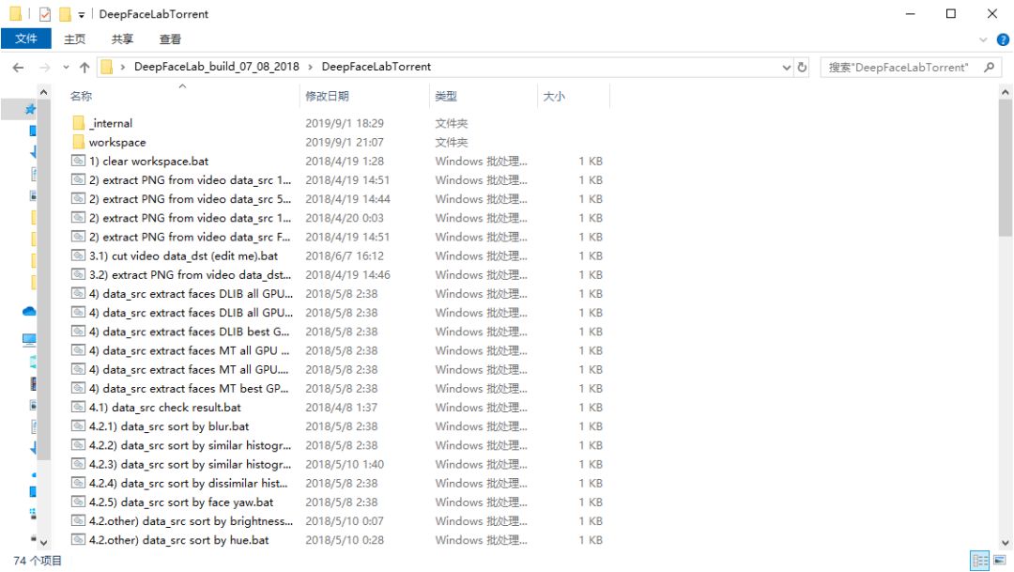Select 4.2.1) sort by blur.bat icon

78,425
